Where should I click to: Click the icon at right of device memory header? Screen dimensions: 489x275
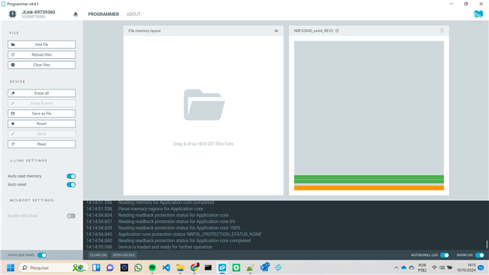(442, 31)
